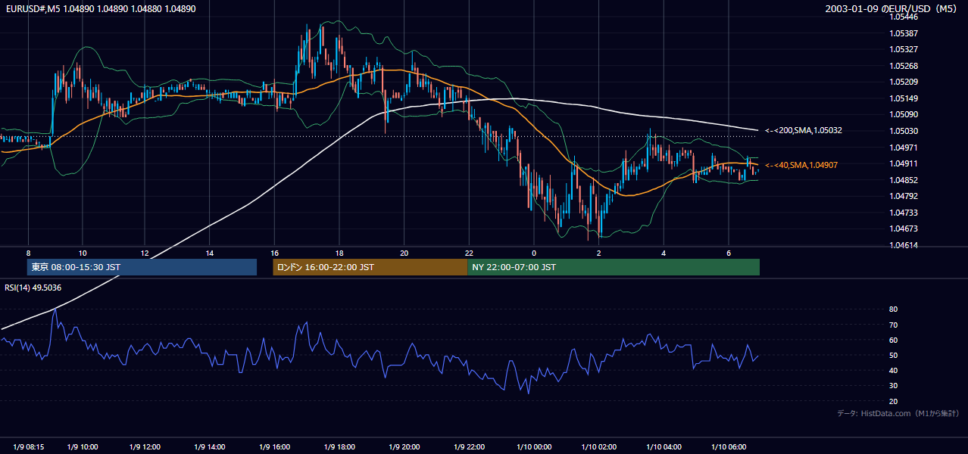The height and width of the screenshot is (454, 968).
Task: Click the 1/9 12:00 time label
Action: pos(146,447)
